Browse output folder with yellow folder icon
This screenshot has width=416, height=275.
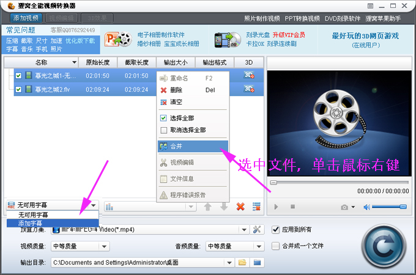pos(242,262)
